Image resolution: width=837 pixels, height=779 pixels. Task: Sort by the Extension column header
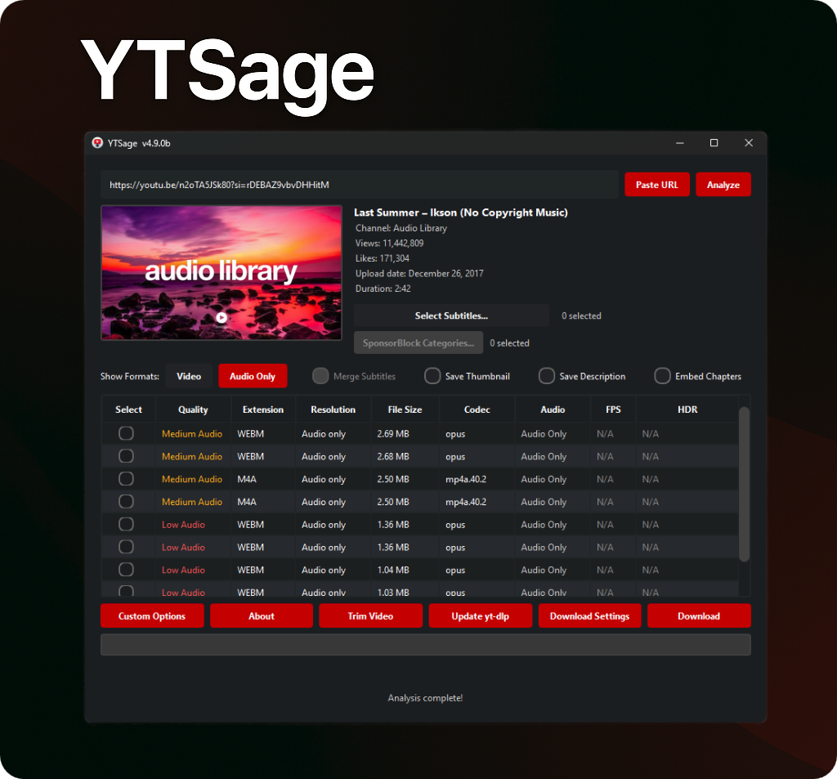(263, 410)
